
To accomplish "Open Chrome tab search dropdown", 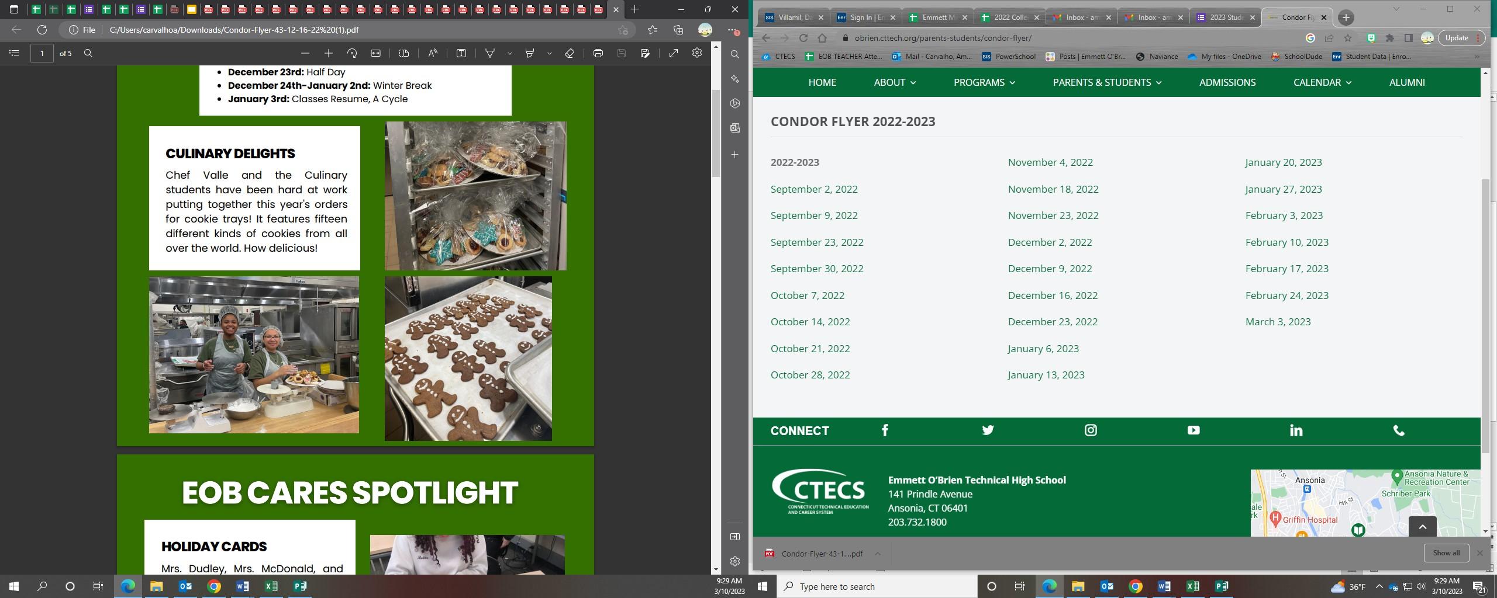I will (1396, 9).
